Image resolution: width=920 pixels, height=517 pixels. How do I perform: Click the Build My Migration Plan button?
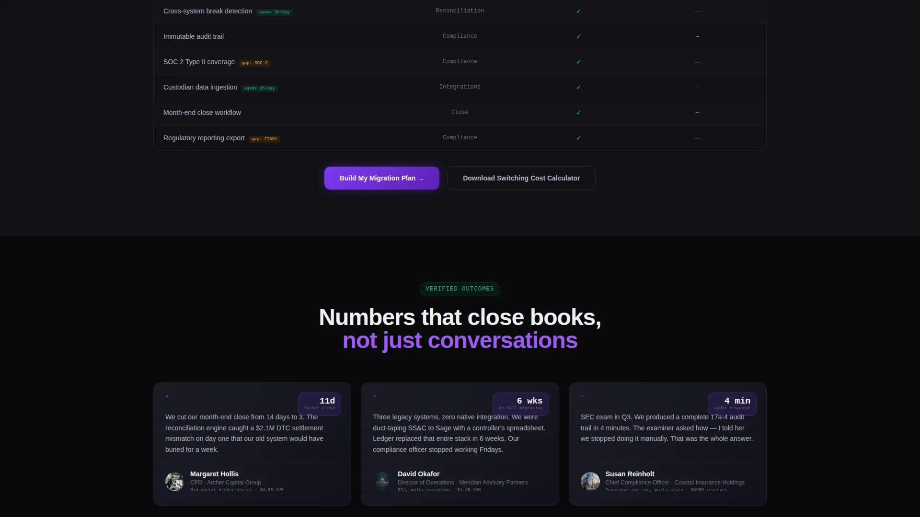[x=381, y=178]
